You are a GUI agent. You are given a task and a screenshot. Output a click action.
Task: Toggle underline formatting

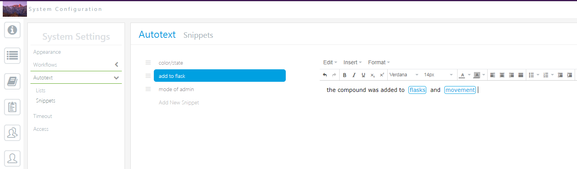(x=363, y=75)
